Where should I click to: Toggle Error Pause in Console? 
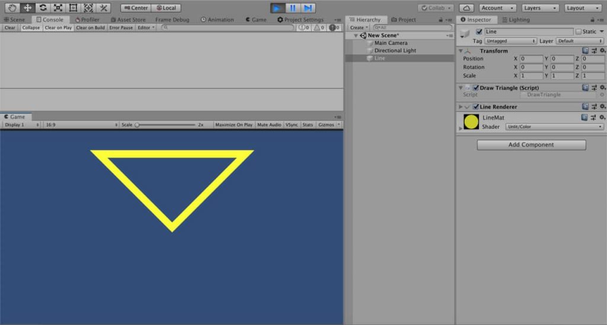coord(121,27)
